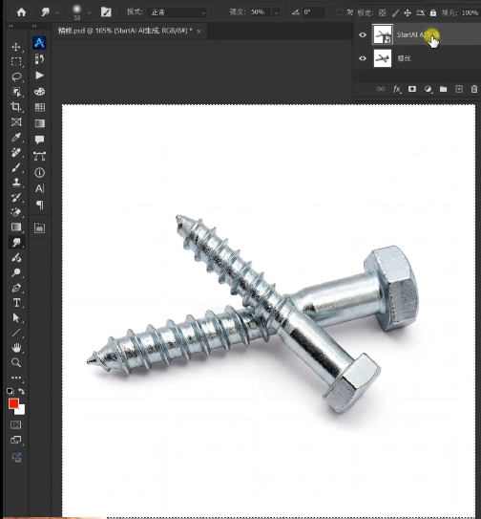Open the brush preset picker arrow

[x=89, y=12]
